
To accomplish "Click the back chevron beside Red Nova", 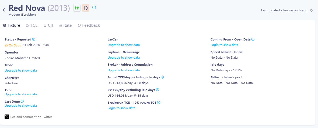I will tap(4, 10).
